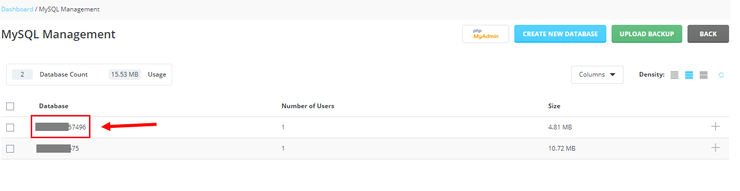The height and width of the screenshot is (191, 740).
Task: Open the database name ending in 75
Action: pyautogui.click(x=58, y=149)
